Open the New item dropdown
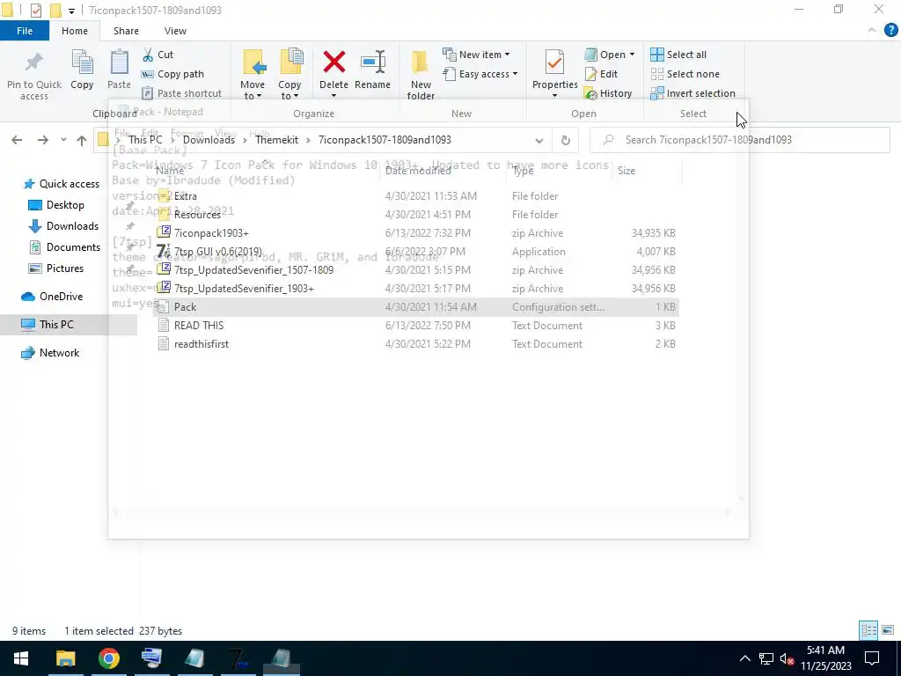This screenshot has width=901, height=676. pyautogui.click(x=476, y=55)
